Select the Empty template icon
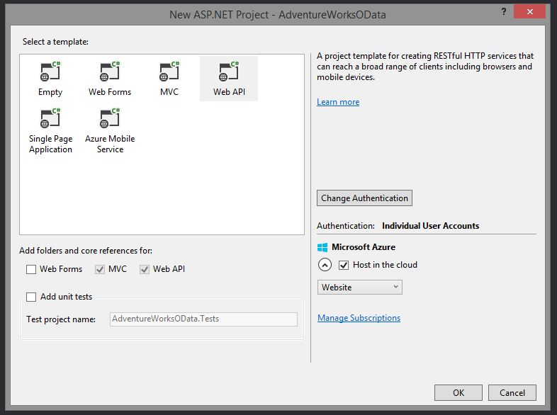The height and width of the screenshot is (415, 557). coord(50,72)
